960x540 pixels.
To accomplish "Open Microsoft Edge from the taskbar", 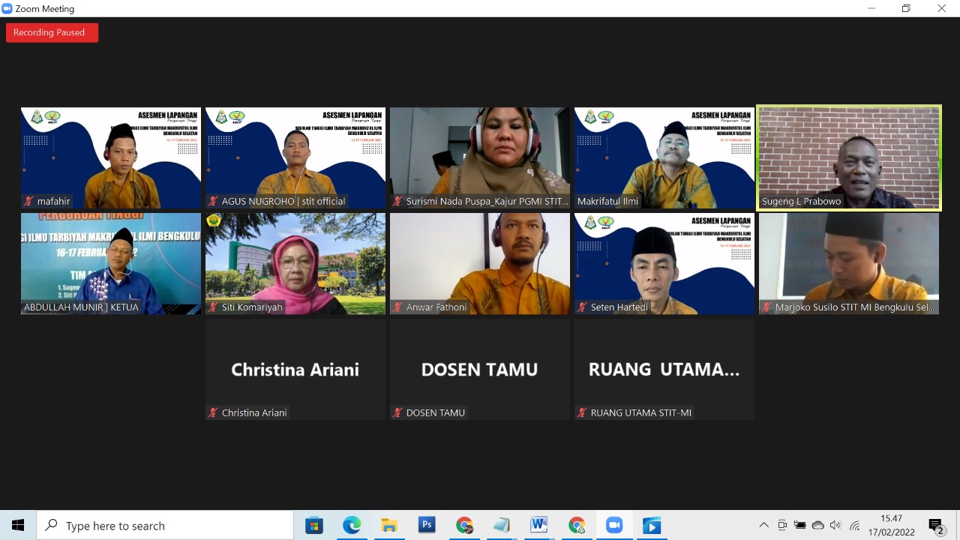I will (x=352, y=526).
